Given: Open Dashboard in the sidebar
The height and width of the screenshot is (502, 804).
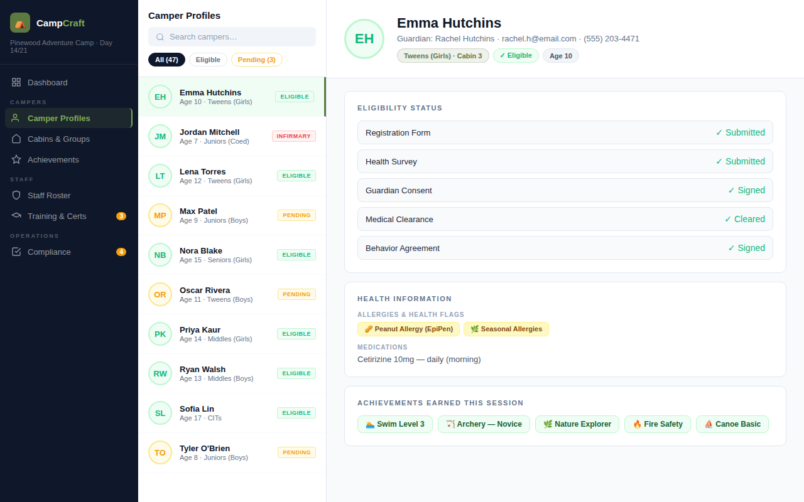Looking at the screenshot, I should point(68,82).
